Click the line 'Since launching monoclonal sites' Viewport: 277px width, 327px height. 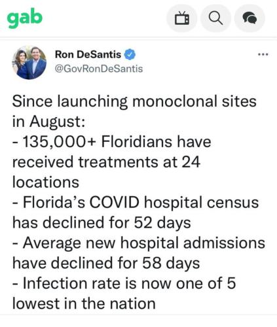click(134, 102)
